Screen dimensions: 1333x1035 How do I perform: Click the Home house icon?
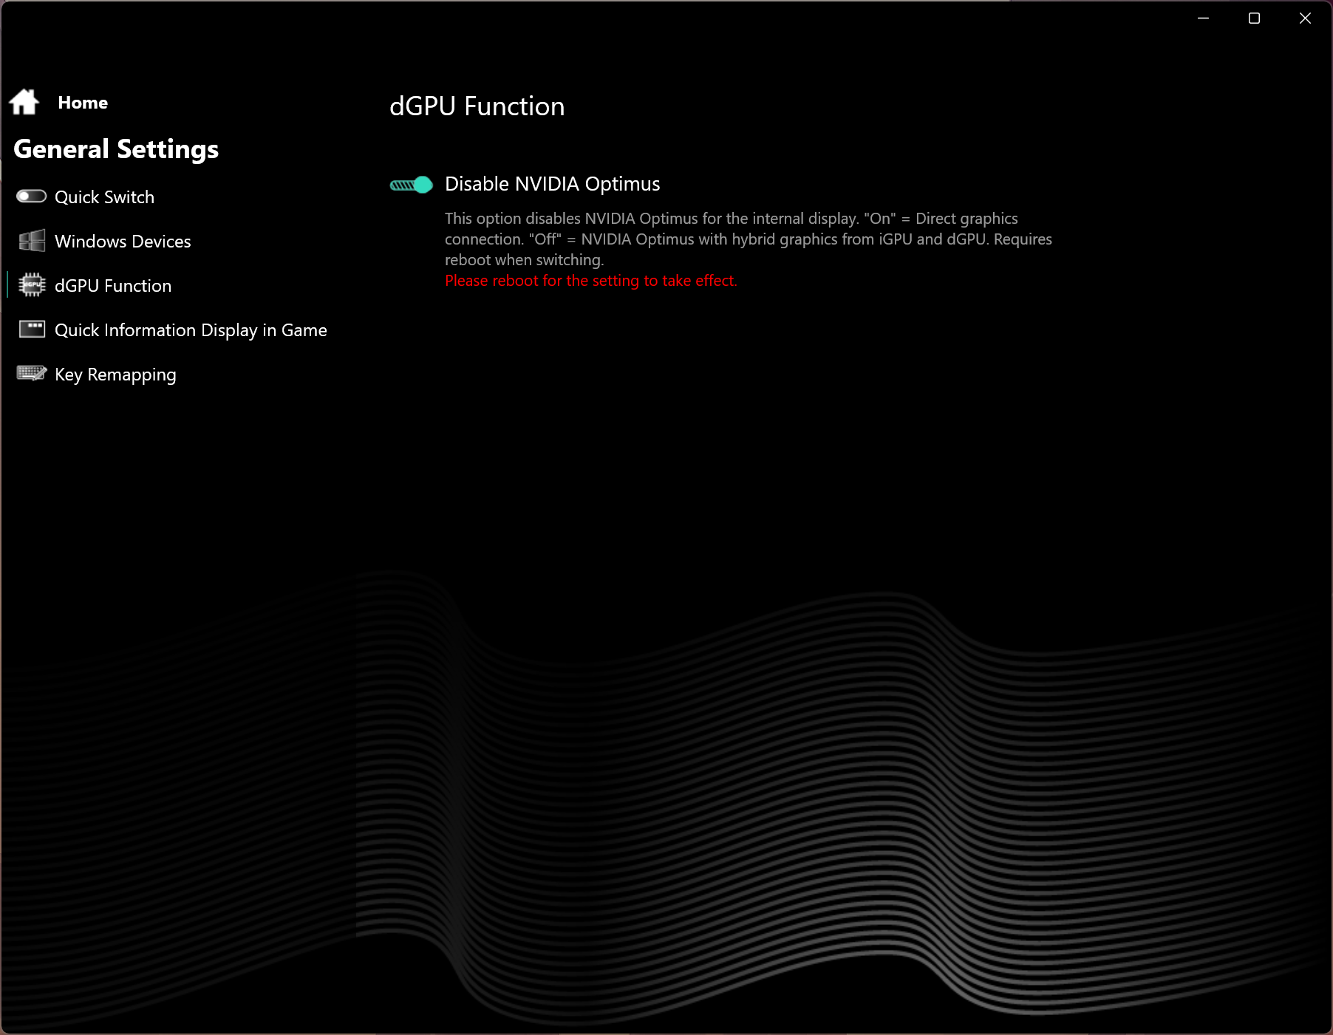click(x=24, y=102)
